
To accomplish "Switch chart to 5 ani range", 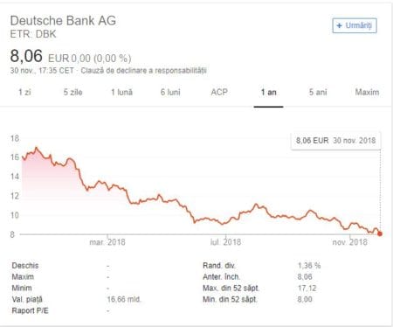I will pos(318,93).
